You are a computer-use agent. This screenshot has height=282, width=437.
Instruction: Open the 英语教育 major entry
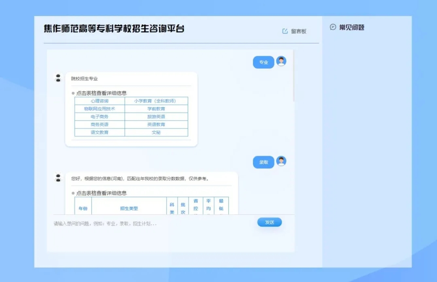click(156, 124)
